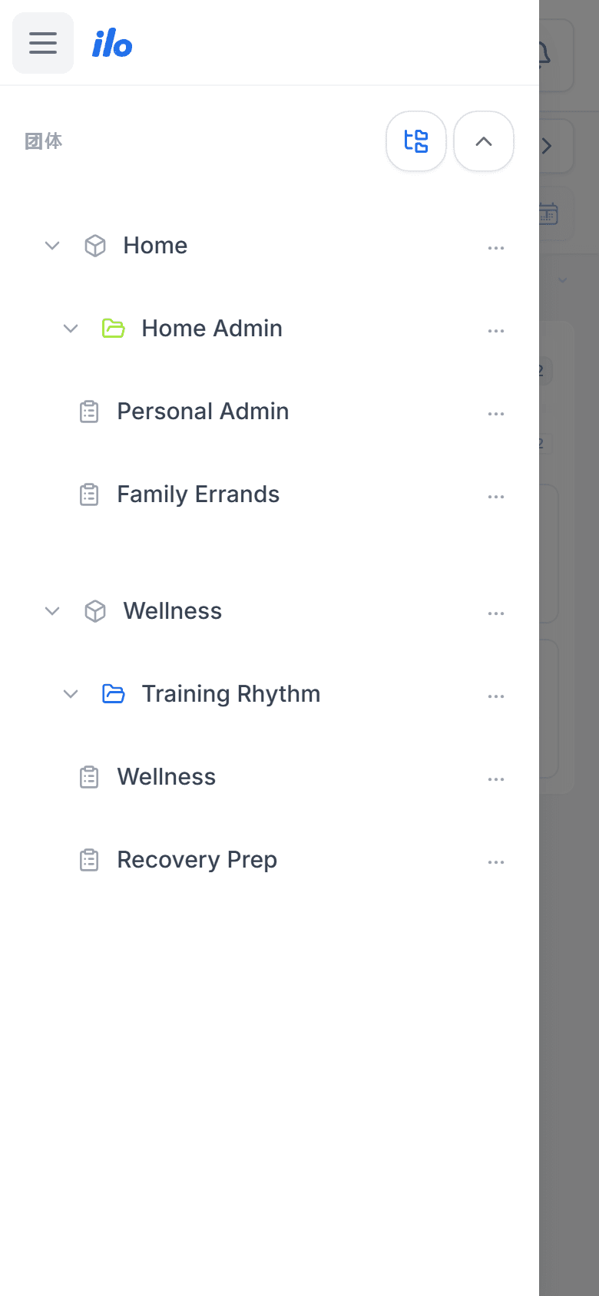Collapse the Home workspace chevron
This screenshot has width=599, height=1296.
(x=52, y=246)
